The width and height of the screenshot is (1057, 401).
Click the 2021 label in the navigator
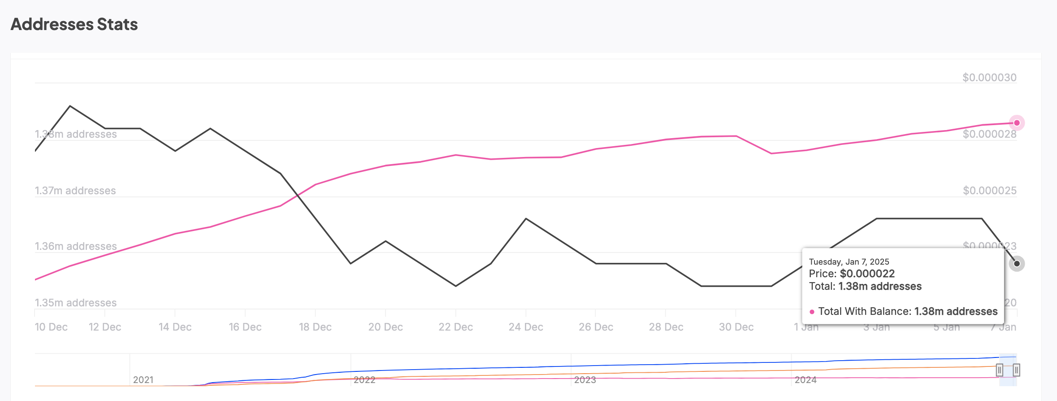point(143,380)
